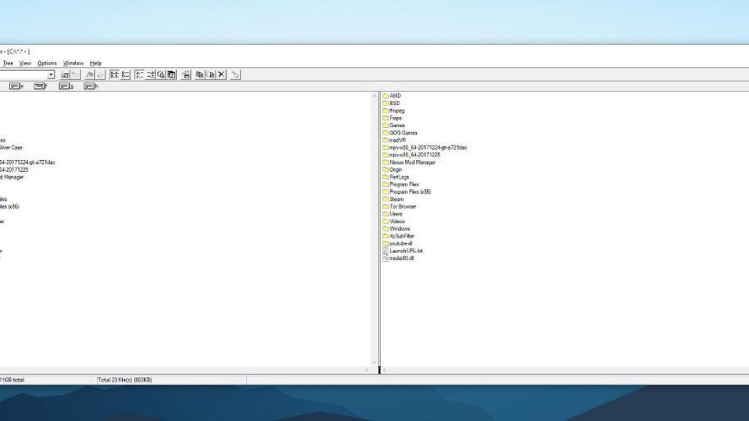The height and width of the screenshot is (421, 749).
Task: Select the LaunchURL.txt file
Action: 405,251
